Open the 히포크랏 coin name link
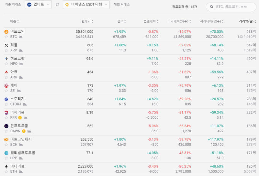Screen dimensions: 259x176 point(17,59)
